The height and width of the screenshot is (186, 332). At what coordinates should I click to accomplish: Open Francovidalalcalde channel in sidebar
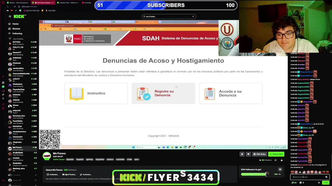23,75
